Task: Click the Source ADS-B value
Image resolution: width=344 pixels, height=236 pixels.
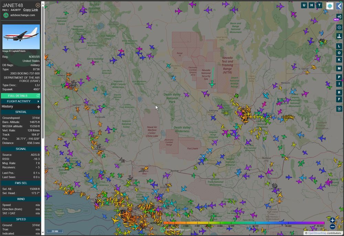Action: click(35, 155)
